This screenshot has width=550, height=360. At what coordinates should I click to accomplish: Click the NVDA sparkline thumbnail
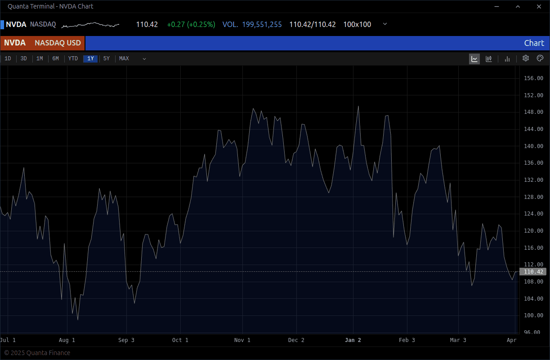[90, 25]
